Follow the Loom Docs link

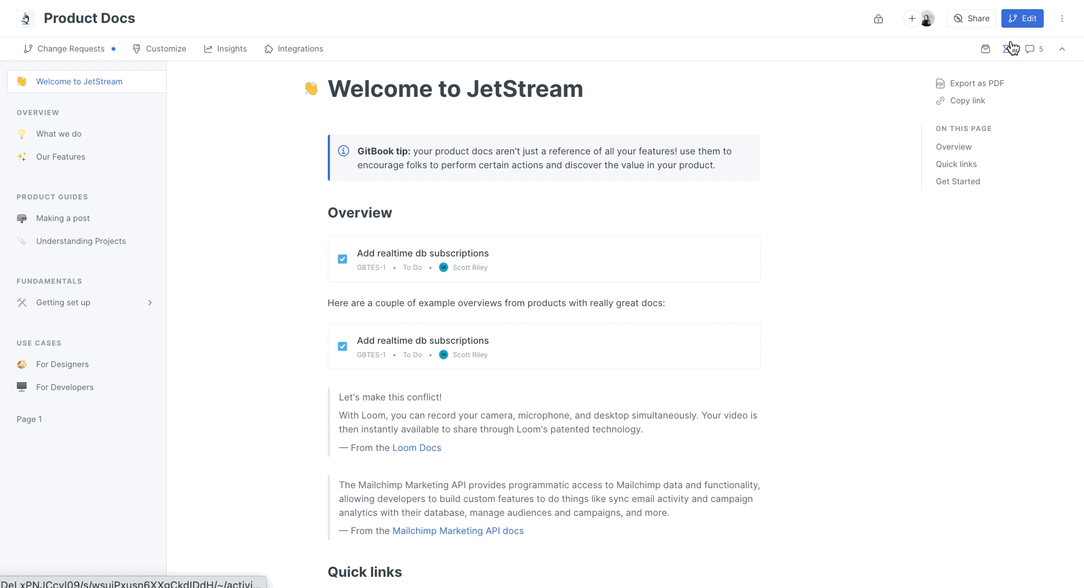(x=416, y=448)
